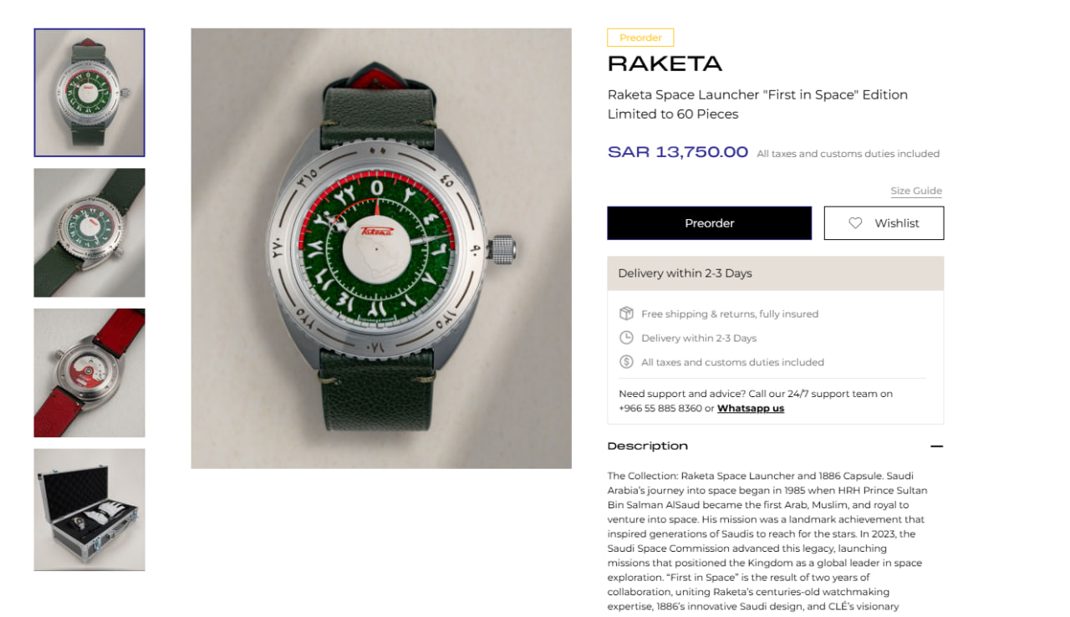The height and width of the screenshot is (617, 1070).
Task: Click the dollar taxes icon
Action: 626,362
